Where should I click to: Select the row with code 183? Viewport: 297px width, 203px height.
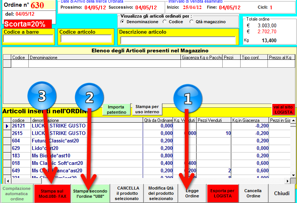point(147,156)
